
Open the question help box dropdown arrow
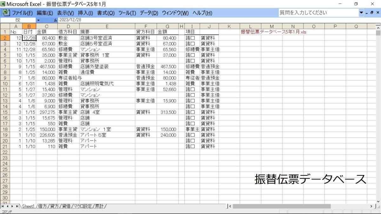point(362,13)
